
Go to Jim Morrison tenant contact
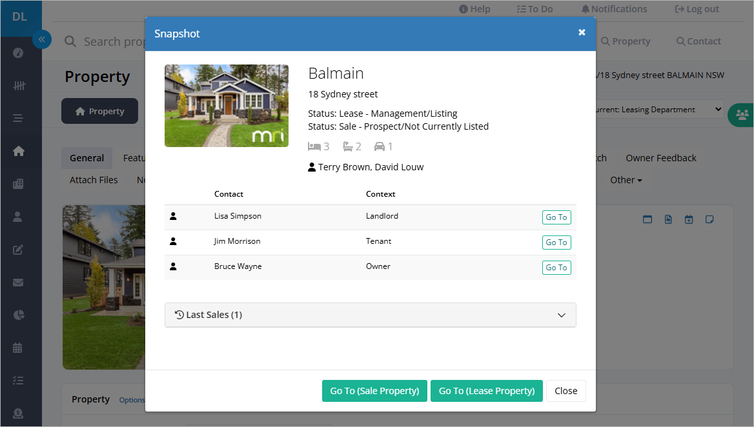(556, 242)
